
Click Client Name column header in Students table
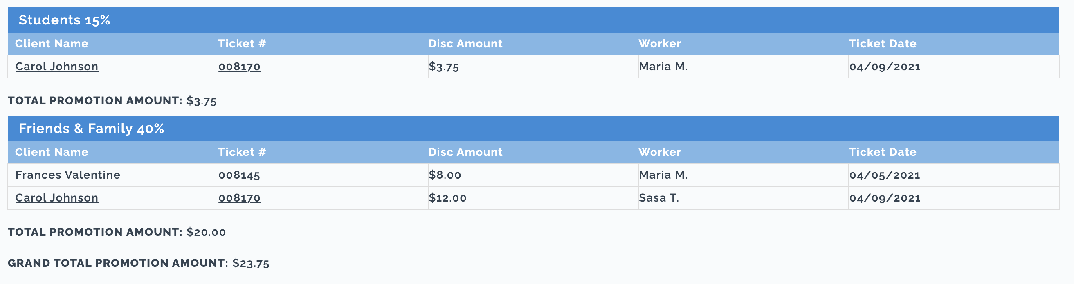tap(52, 44)
